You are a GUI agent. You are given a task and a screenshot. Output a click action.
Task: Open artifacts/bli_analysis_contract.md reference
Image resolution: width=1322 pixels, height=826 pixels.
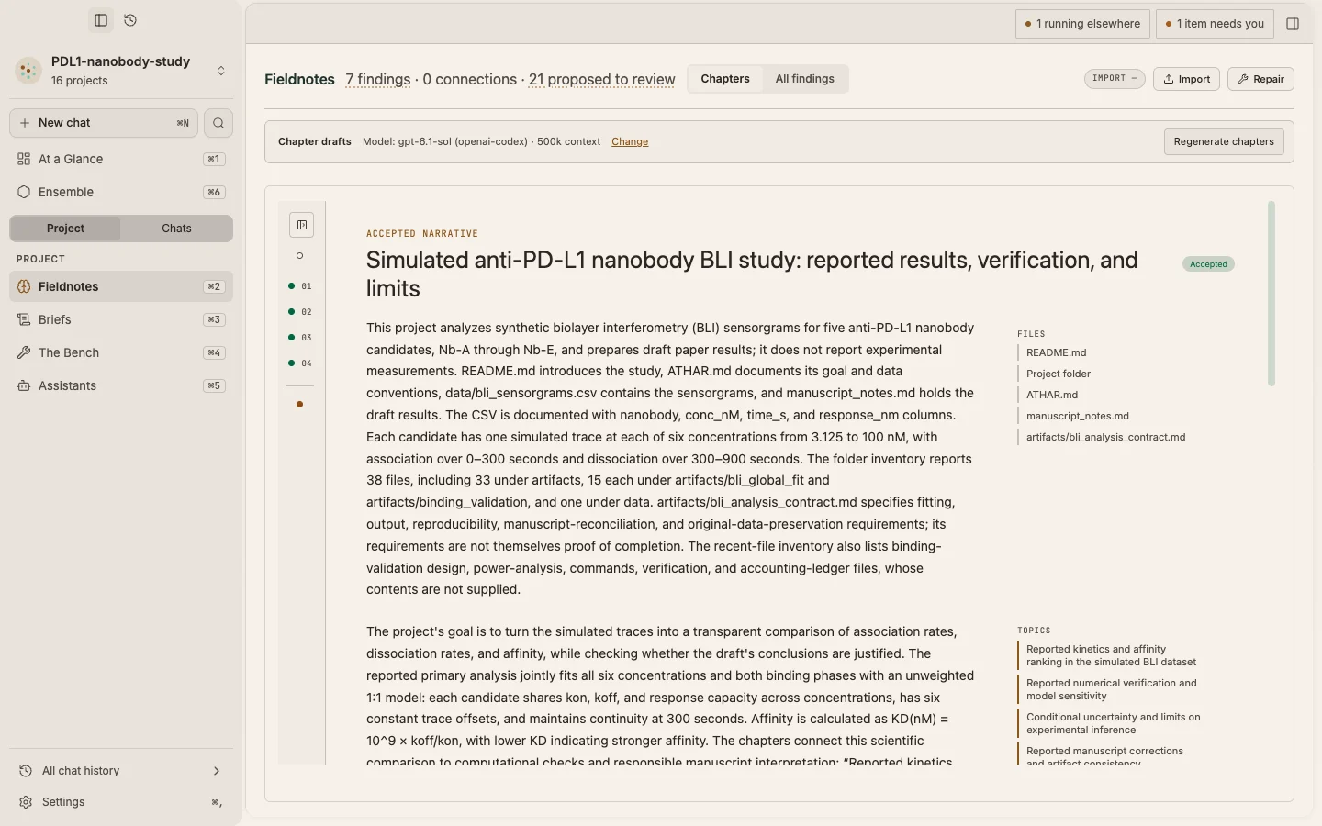(x=1105, y=437)
